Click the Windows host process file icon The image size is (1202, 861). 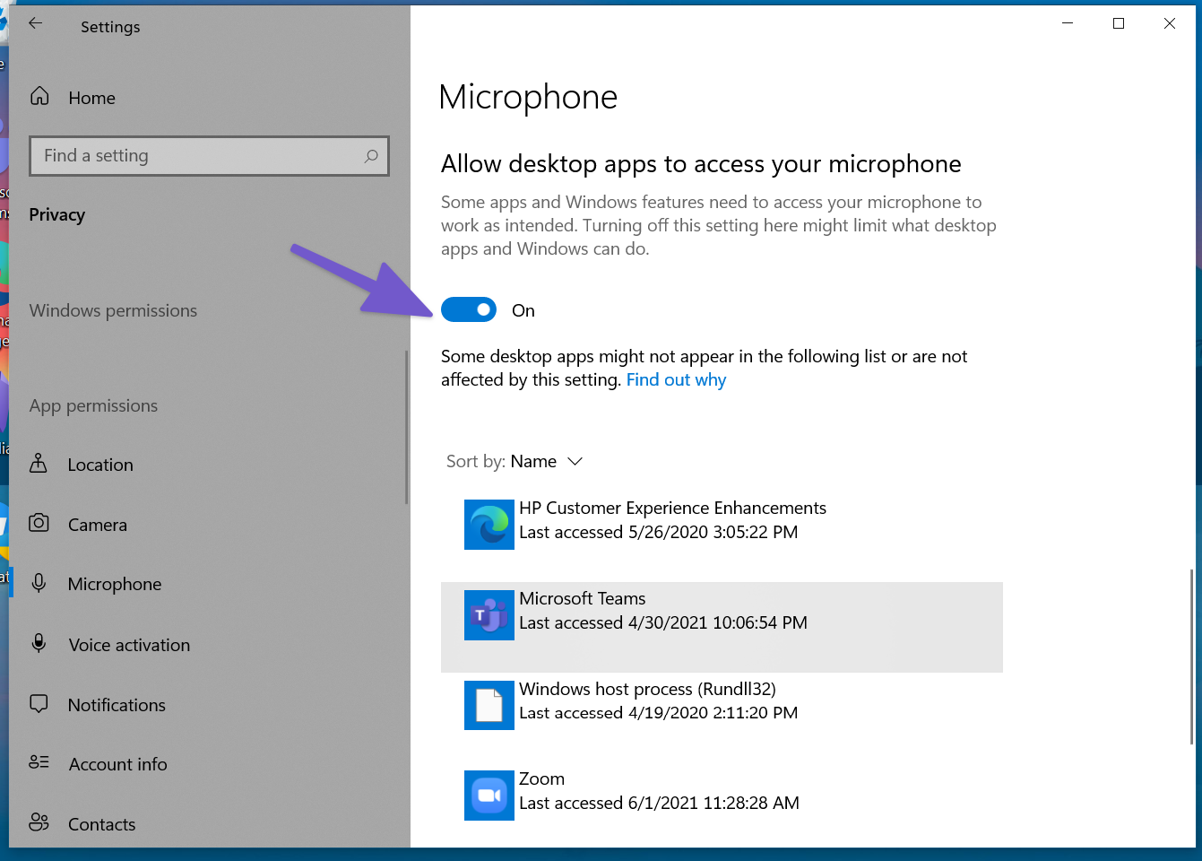(x=489, y=705)
